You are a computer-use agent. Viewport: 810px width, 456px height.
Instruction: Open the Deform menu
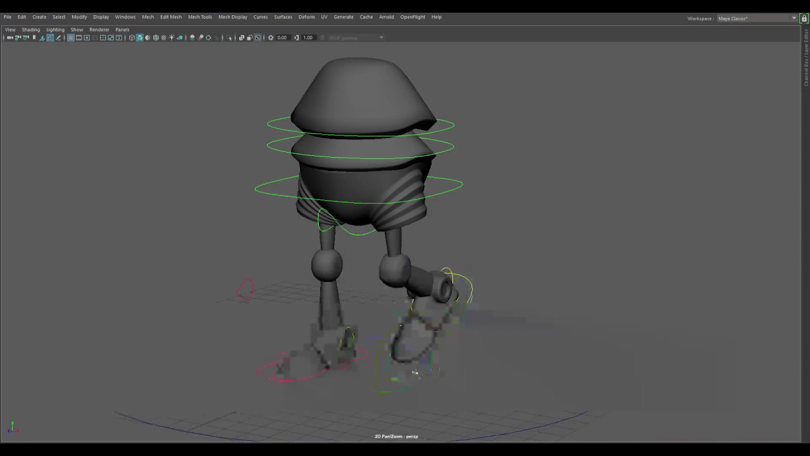click(306, 17)
